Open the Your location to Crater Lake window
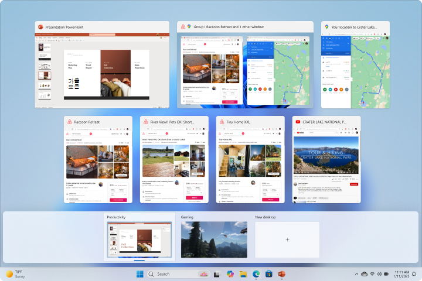This screenshot has height=281, width=422. 355,65
